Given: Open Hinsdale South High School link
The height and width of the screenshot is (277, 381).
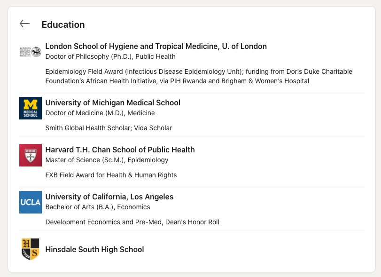Looking at the screenshot, I should pos(95,249).
